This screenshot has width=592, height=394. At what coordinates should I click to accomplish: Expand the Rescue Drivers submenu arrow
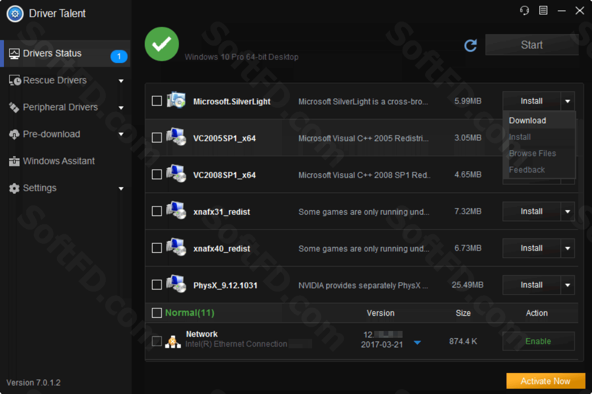coord(121,81)
